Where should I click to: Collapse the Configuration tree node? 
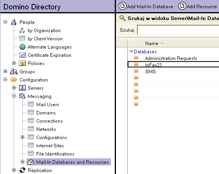5,80
